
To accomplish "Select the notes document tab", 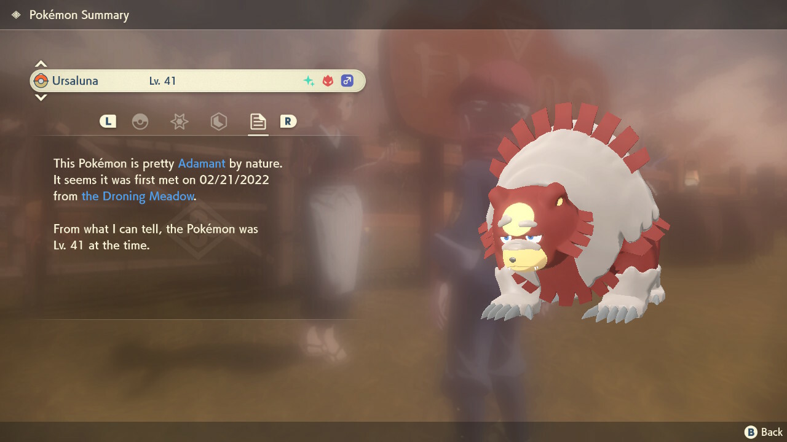I will point(258,122).
